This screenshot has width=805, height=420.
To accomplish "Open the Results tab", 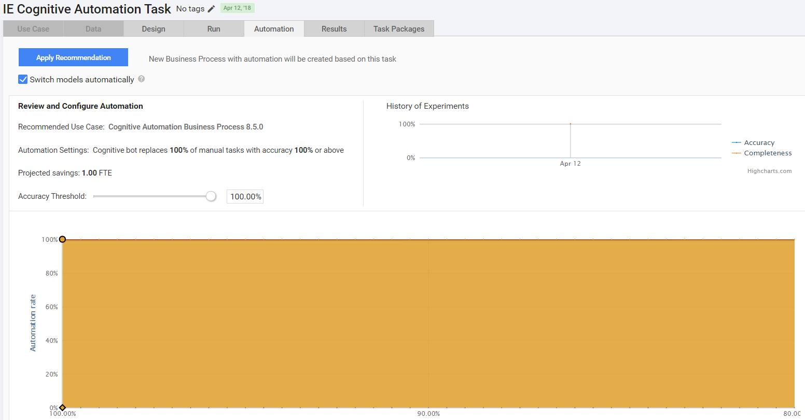I will click(334, 28).
